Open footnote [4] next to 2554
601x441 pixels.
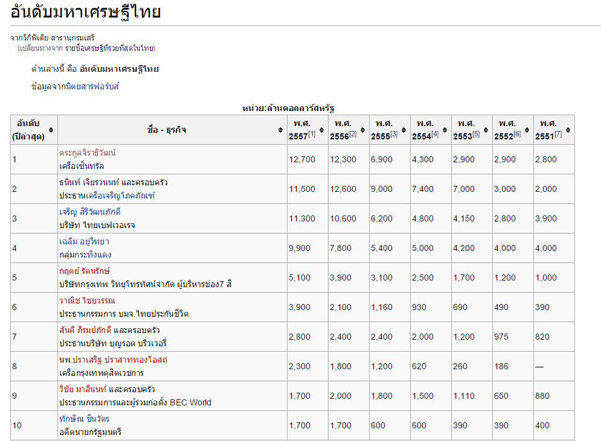click(435, 134)
